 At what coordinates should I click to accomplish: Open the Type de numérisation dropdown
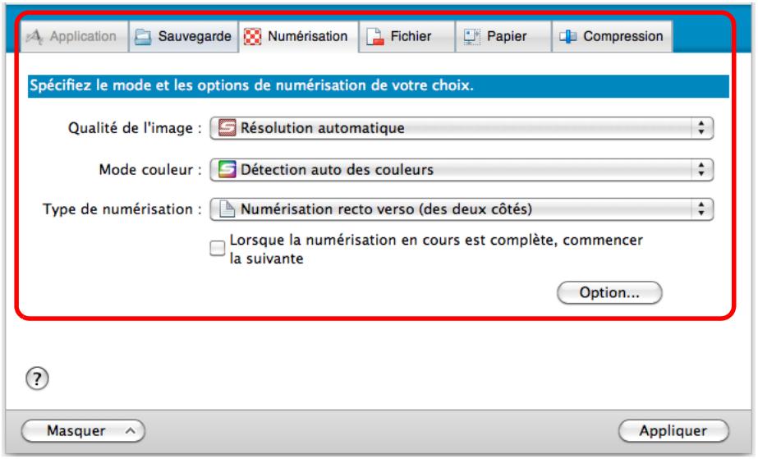point(462,209)
